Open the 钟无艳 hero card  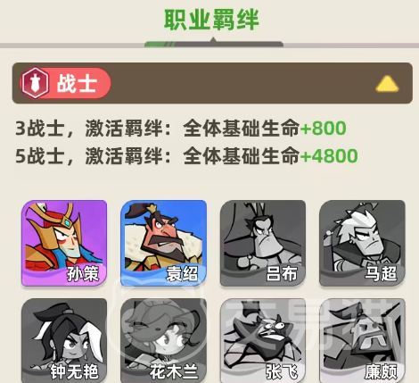(64, 341)
